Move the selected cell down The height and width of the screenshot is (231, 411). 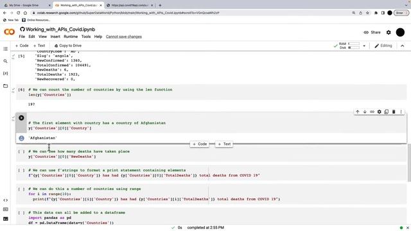(x=365, y=112)
